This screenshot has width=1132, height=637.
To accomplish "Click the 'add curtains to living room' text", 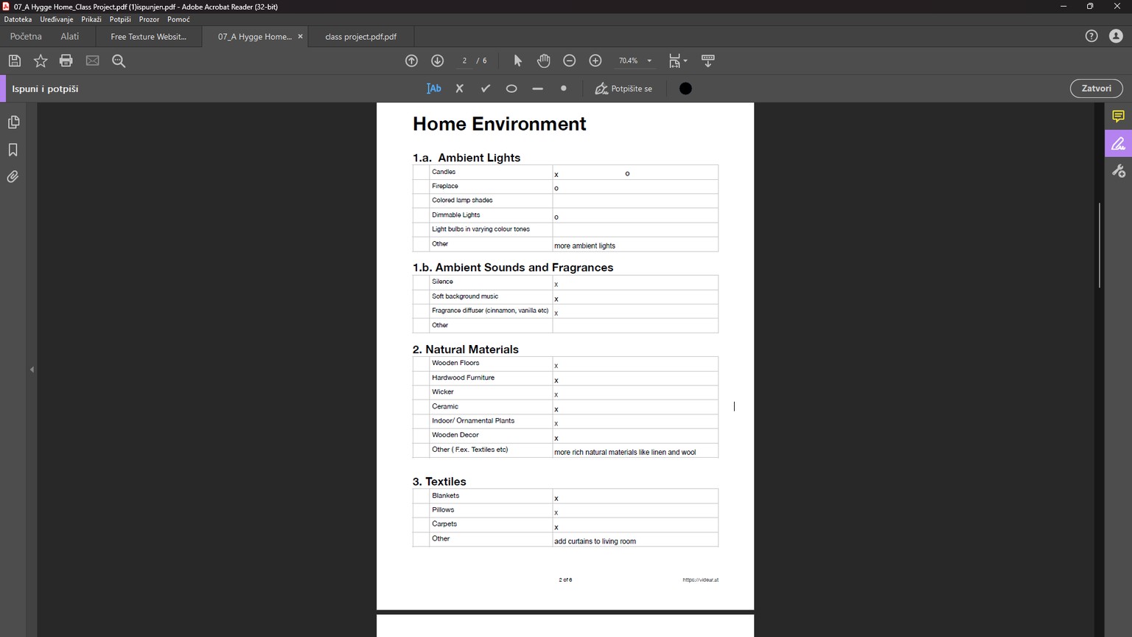I will [595, 542].
